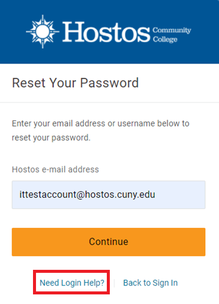Select the Community College logo text
Screen dimensions: 219x304
[x=172, y=35]
